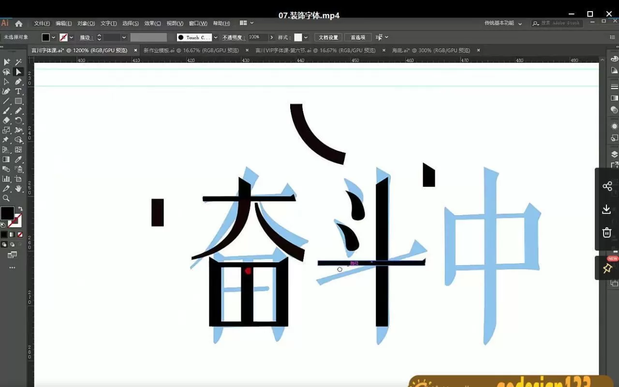Grab the Hand tool
This screenshot has height=387, width=619.
pos(19,189)
